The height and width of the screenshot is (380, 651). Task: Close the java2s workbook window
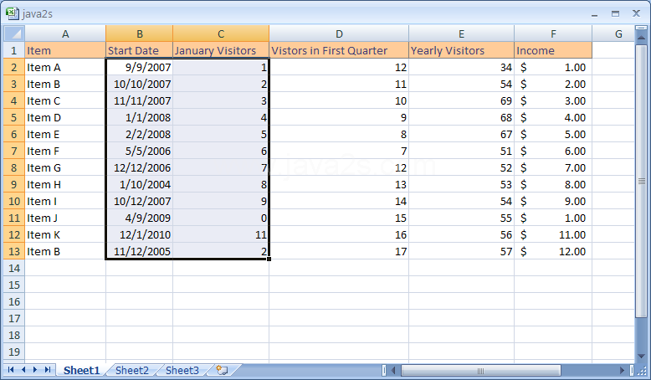coord(636,13)
